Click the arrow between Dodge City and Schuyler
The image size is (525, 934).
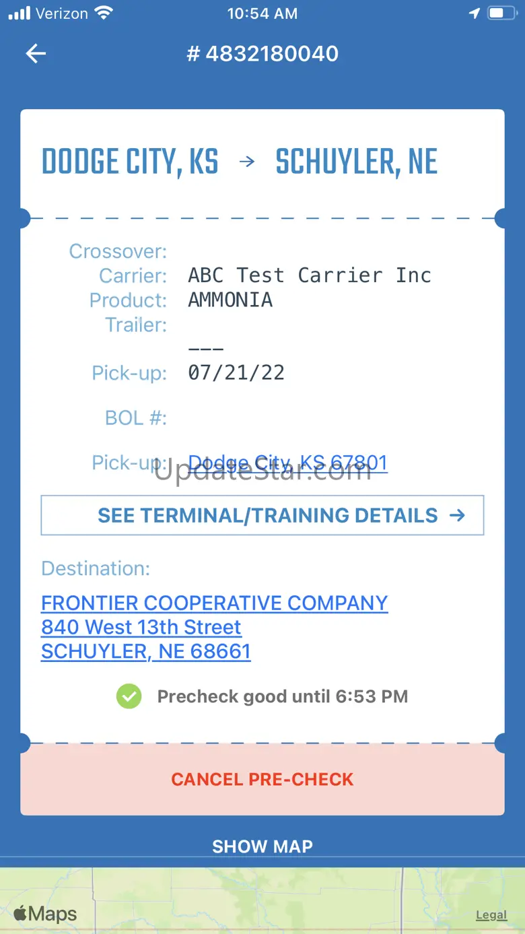click(x=247, y=162)
